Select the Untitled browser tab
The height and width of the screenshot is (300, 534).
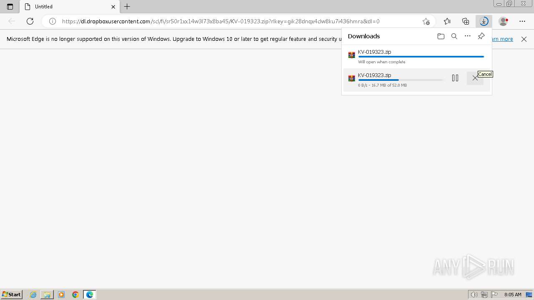click(x=70, y=7)
